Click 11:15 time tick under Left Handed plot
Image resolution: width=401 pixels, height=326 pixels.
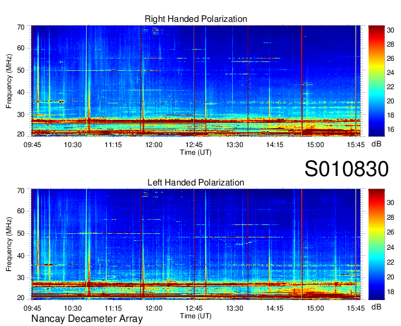(x=113, y=308)
